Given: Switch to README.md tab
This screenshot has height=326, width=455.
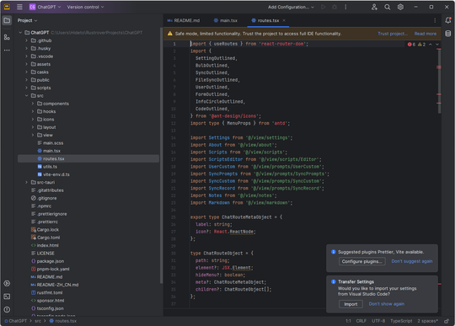Looking at the screenshot, I should click(x=184, y=20).
